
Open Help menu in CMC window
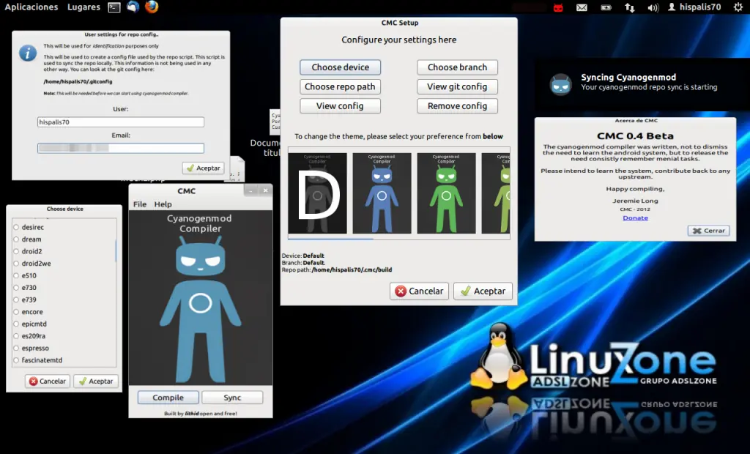[163, 204]
